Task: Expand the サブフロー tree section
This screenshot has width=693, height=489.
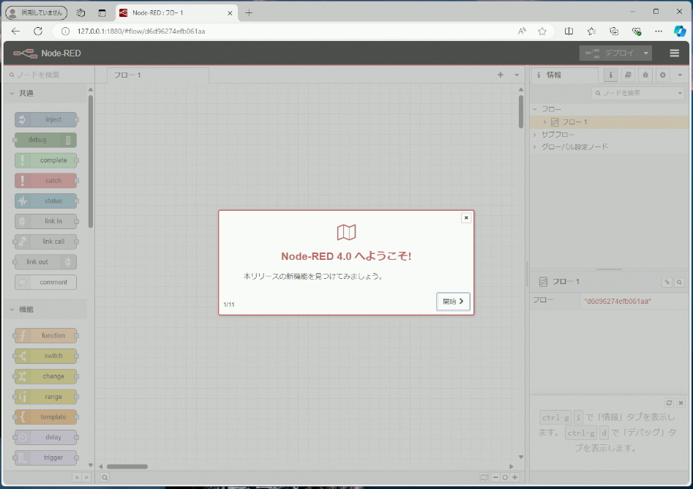Action: (535, 135)
